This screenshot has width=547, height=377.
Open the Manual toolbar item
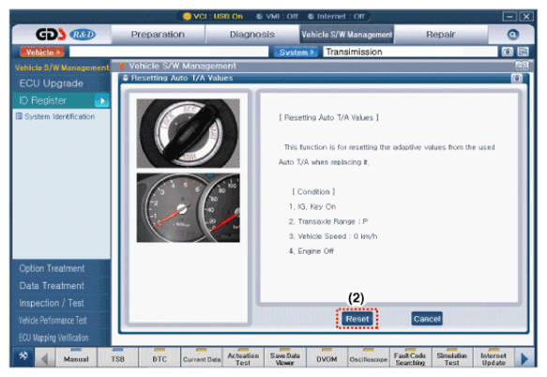pyautogui.click(x=76, y=357)
